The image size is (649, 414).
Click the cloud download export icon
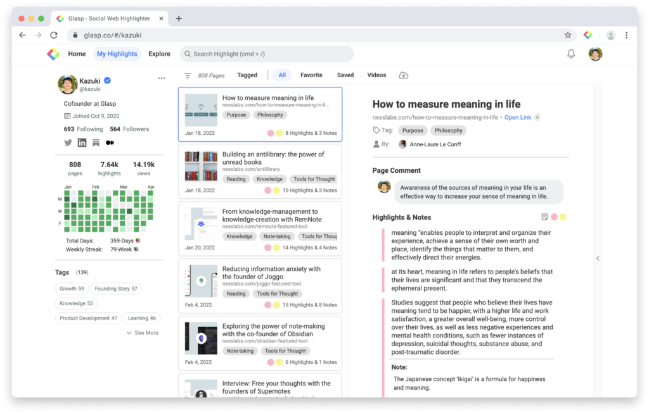coord(403,75)
